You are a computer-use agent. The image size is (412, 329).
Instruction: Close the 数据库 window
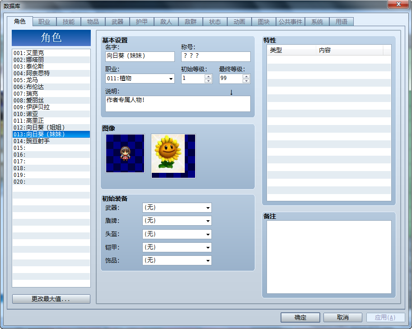[x=398, y=4]
